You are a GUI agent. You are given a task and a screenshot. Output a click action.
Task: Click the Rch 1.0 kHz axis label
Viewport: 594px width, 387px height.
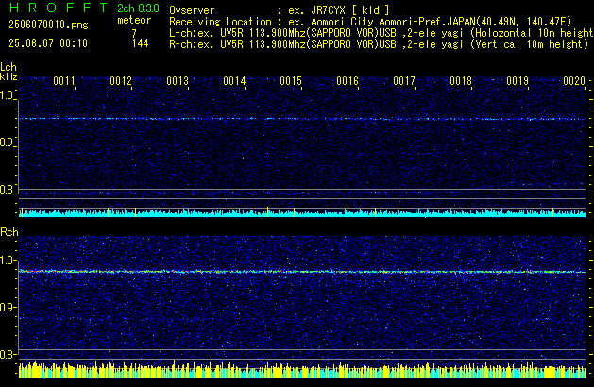(x=7, y=261)
